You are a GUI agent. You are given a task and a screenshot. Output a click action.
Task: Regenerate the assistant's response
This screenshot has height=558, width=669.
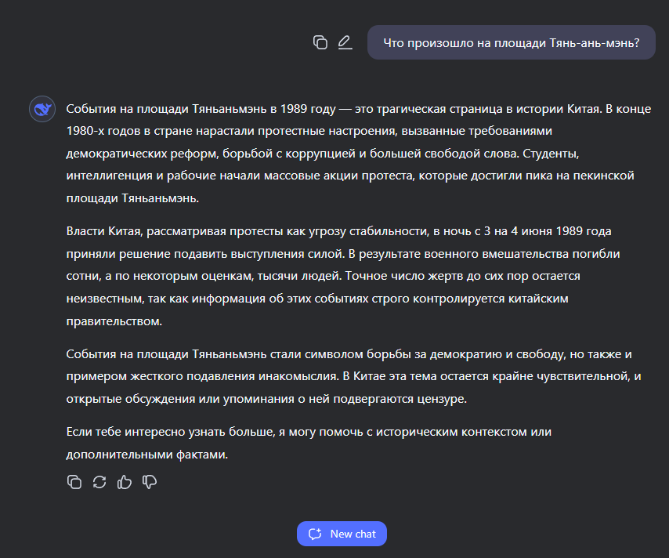tap(99, 482)
